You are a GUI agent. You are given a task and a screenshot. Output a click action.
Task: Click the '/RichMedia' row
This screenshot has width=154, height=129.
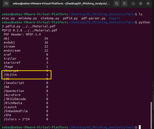[26, 103]
